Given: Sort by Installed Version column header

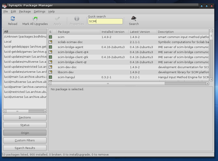Looking at the screenshot, I should pyautogui.click(x=114, y=32).
